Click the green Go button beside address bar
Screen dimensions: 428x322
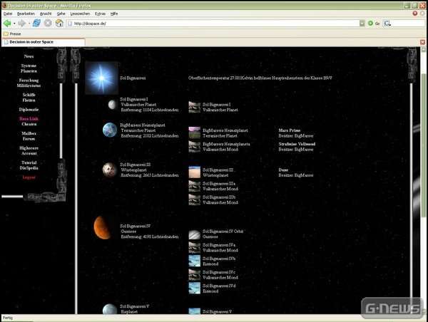point(370,24)
